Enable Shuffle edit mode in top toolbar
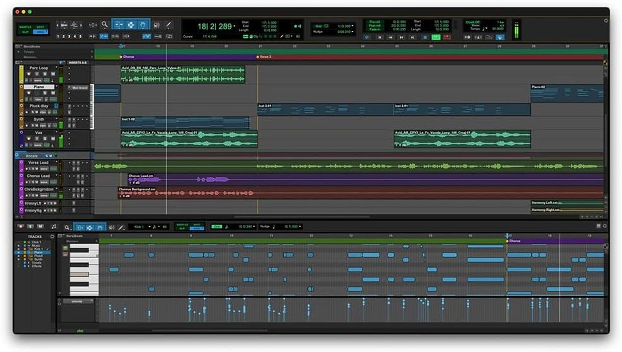Viewport: 622px width, 352px height. click(x=26, y=27)
